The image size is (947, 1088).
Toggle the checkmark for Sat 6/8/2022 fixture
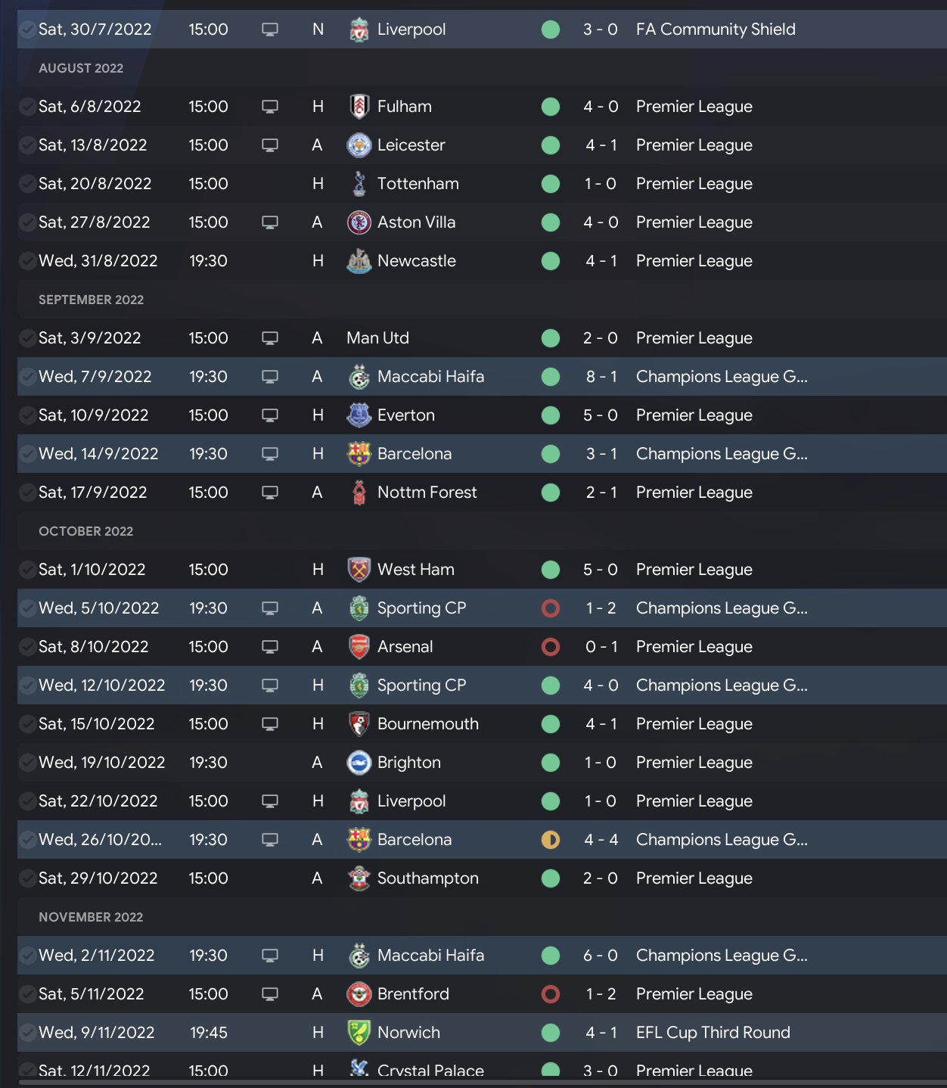click(x=28, y=107)
